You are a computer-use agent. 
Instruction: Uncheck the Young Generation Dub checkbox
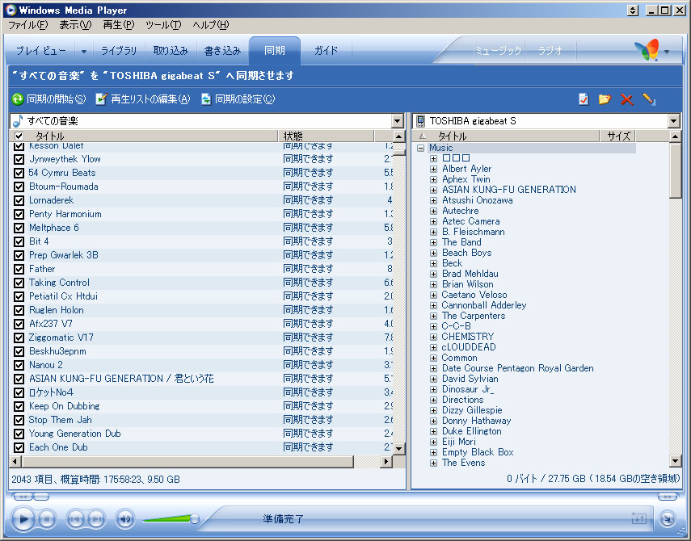(19, 434)
